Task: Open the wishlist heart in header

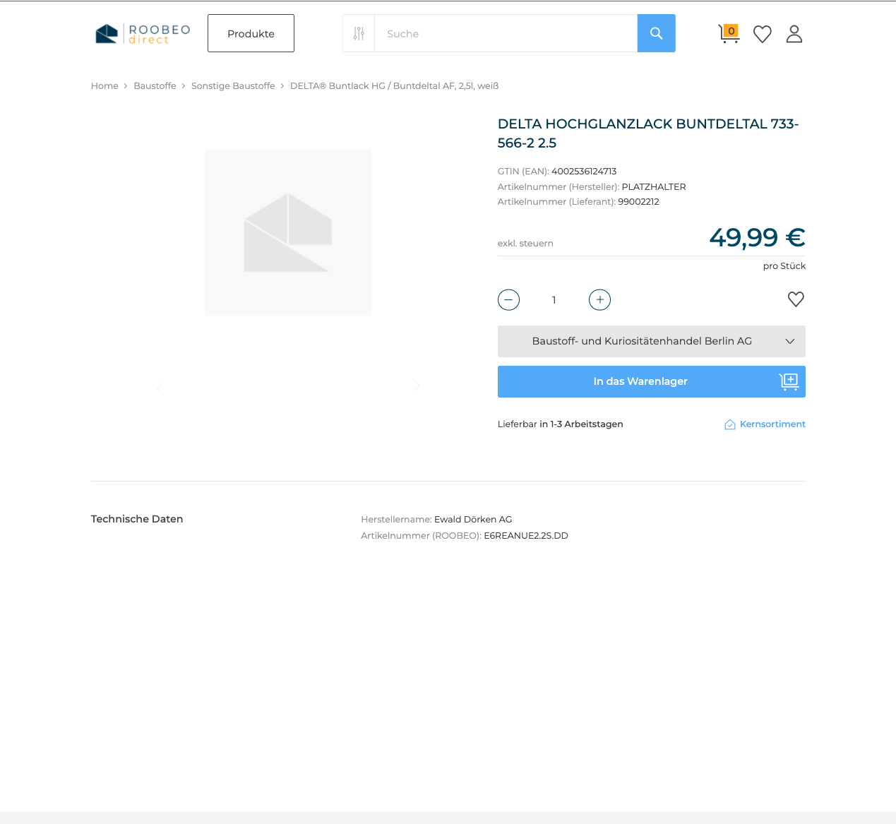Action: [763, 34]
